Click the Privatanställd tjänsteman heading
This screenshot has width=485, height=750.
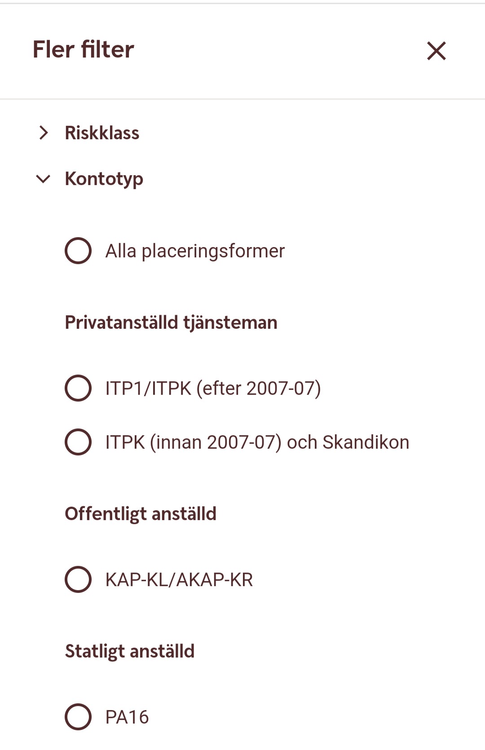(x=171, y=322)
